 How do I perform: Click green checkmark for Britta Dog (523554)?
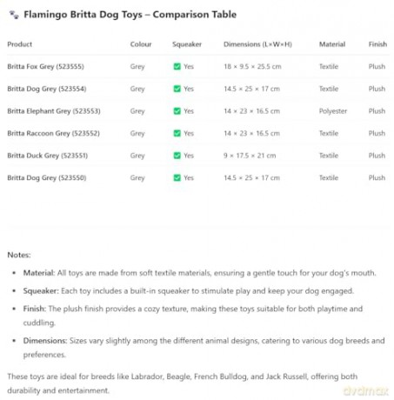pos(177,89)
